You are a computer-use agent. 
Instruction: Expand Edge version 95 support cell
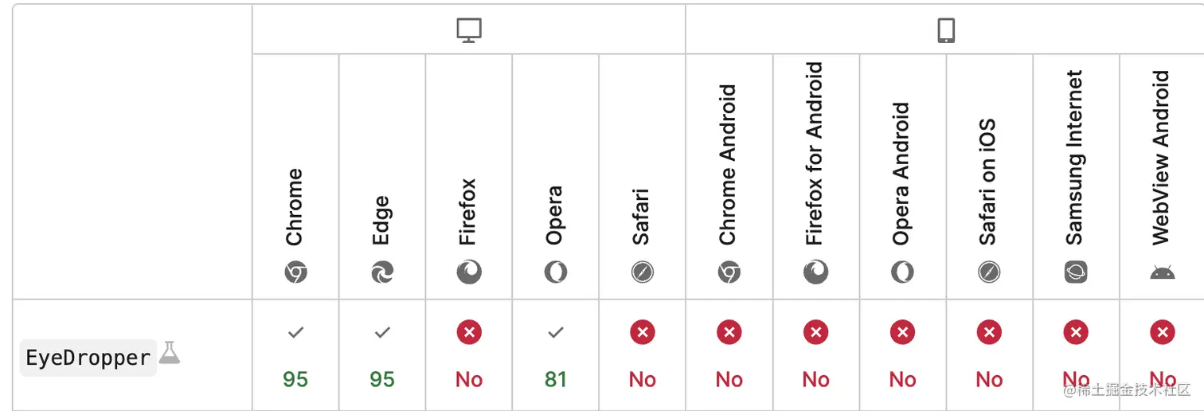[382, 356]
